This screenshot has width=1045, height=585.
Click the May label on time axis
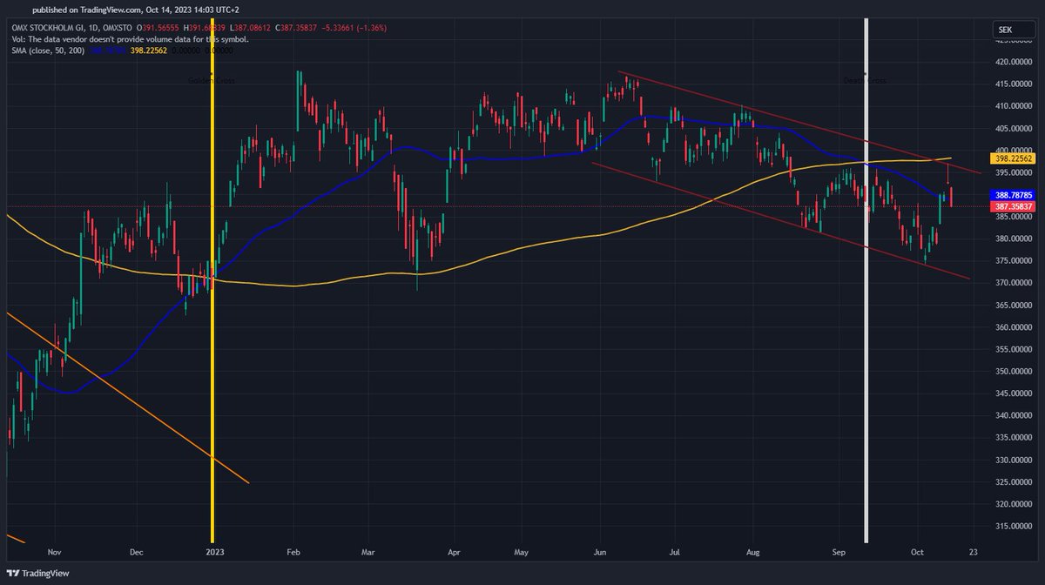[522, 552]
